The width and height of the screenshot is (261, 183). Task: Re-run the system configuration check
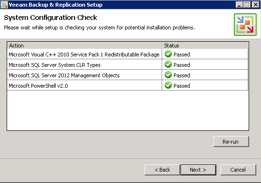pos(231,141)
